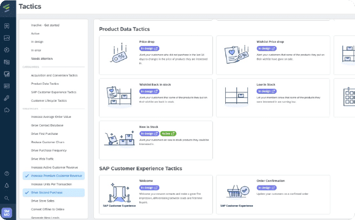Click the Low in Stock shelf illustration
This screenshot has height=220, width=355.
pos(236,97)
